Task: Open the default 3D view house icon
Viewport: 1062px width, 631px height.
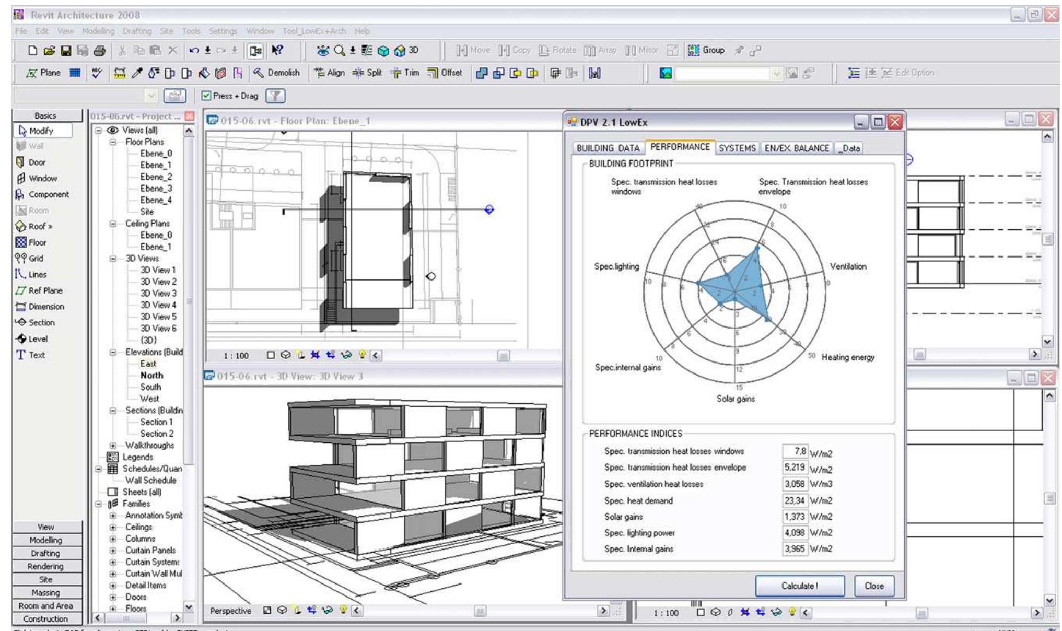Action: 400,51
